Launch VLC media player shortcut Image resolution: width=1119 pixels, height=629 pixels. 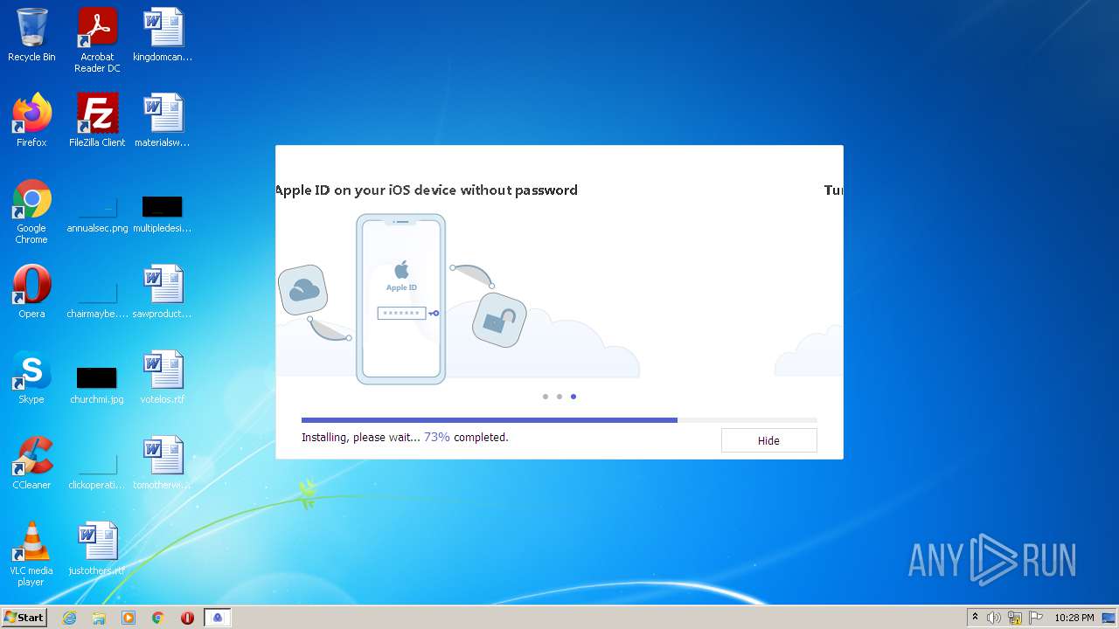[x=31, y=554]
